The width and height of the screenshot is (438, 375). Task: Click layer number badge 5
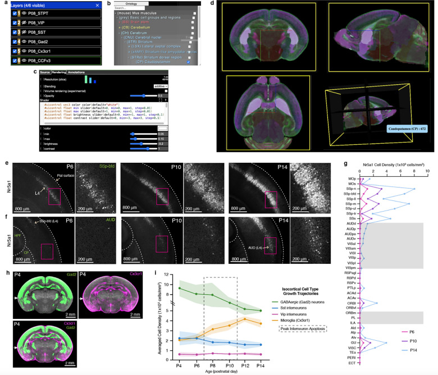tap(19, 51)
